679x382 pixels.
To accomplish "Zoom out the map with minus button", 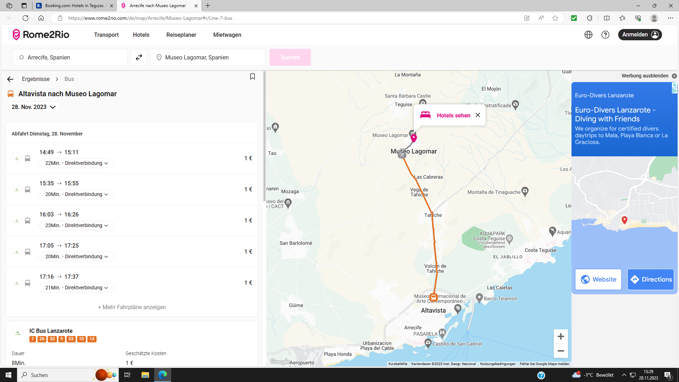I will [x=561, y=351].
